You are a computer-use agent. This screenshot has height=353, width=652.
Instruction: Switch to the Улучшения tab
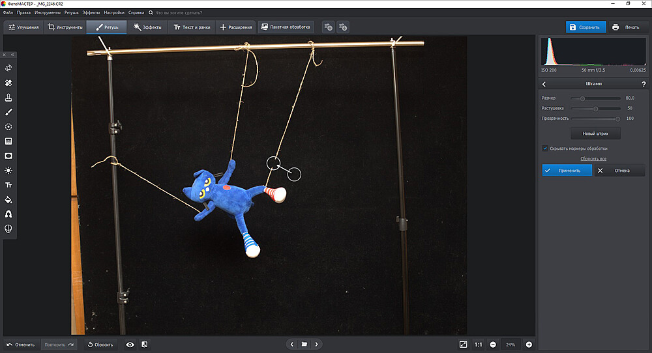(x=24, y=27)
